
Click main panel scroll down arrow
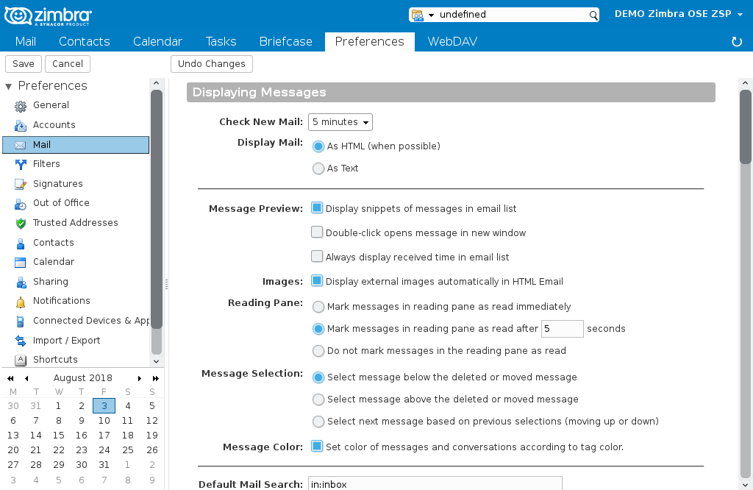746,484
